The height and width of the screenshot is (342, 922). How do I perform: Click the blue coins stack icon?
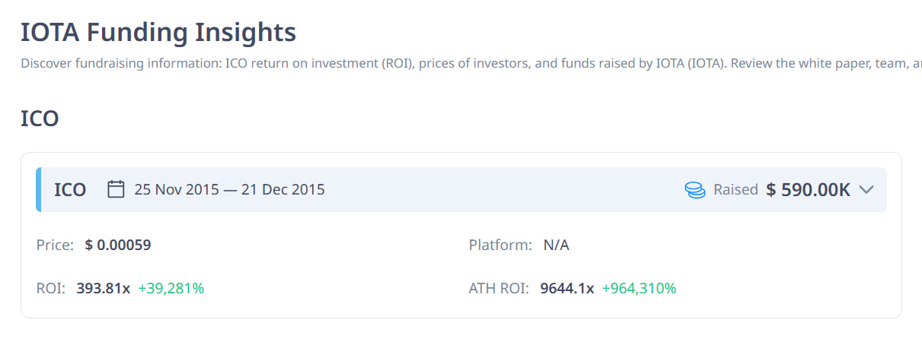pyautogui.click(x=695, y=190)
